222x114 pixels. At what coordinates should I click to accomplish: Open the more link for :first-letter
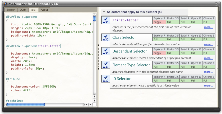point(208,27)
